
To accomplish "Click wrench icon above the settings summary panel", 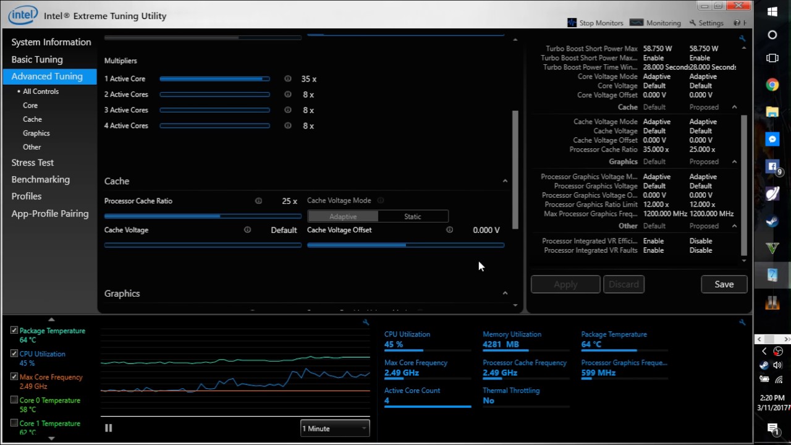I will (x=742, y=38).
